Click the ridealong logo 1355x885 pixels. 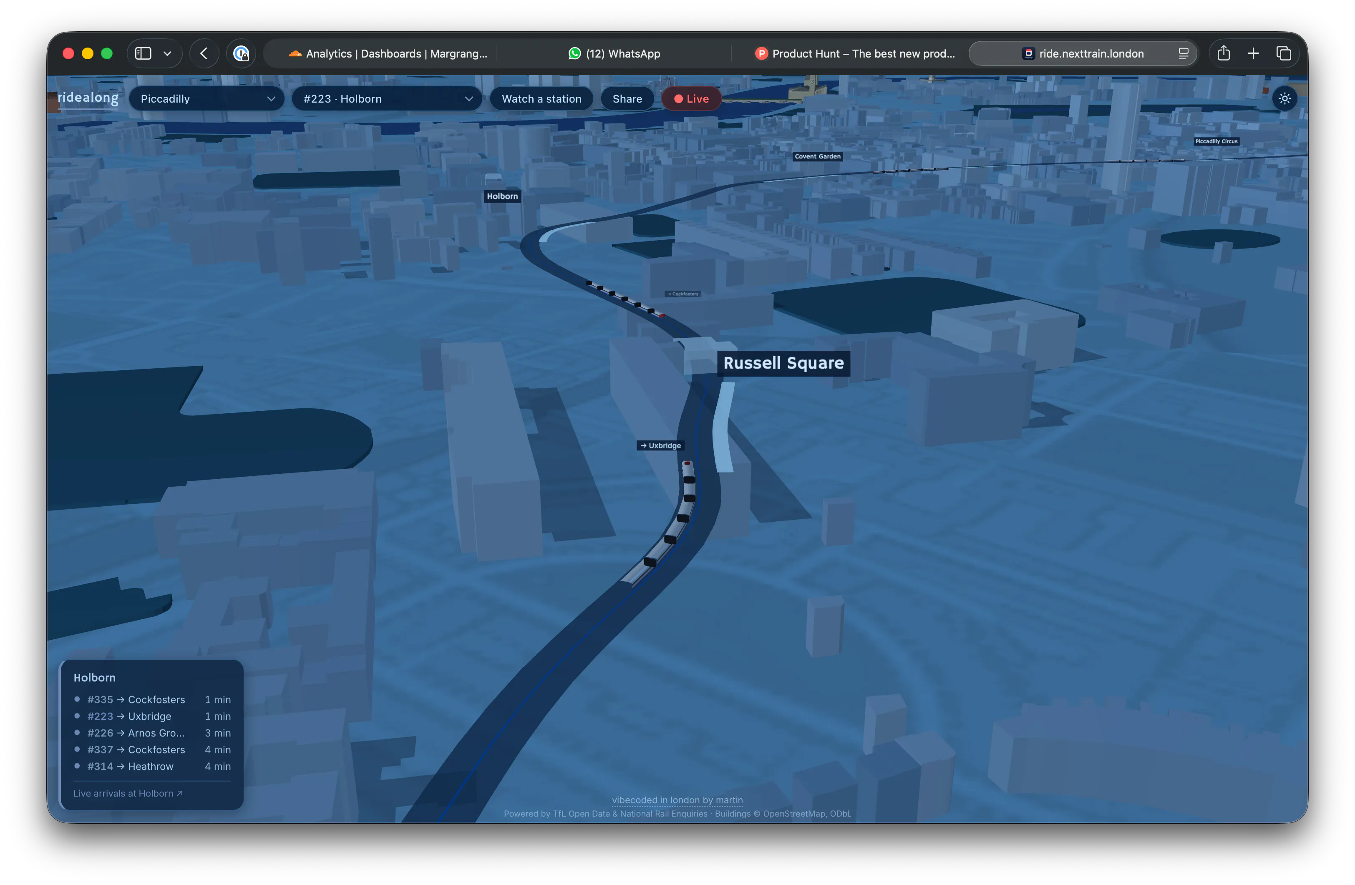coord(88,98)
